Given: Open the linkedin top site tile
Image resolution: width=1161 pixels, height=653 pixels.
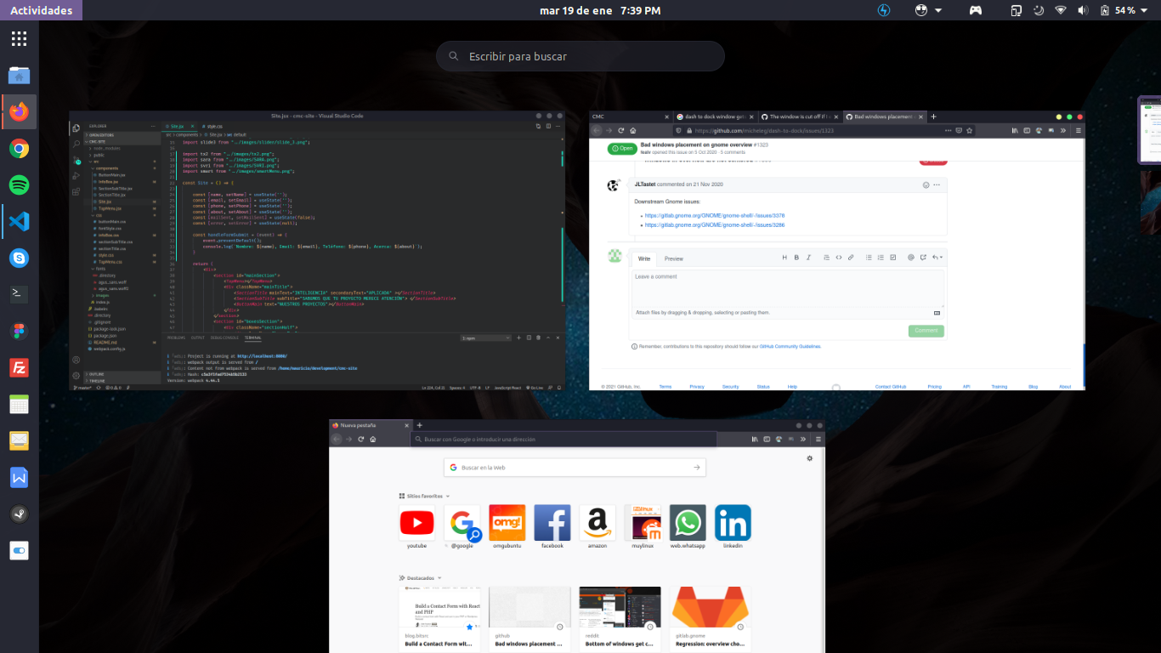Looking at the screenshot, I should [733, 523].
